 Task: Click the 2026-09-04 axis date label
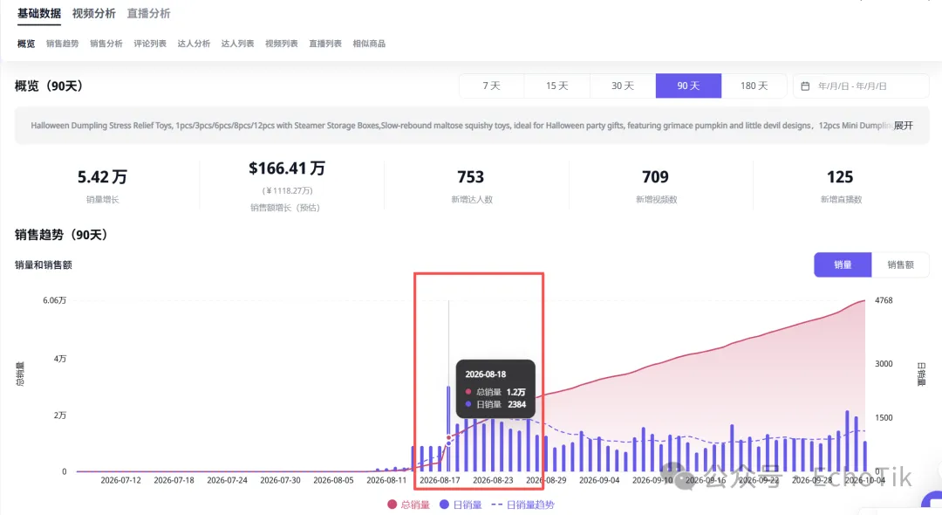click(x=599, y=480)
